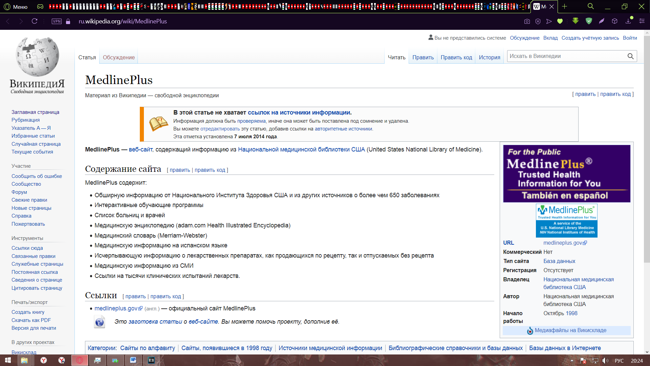
Task: Click Свежие правки in sidebar
Action: 29,200
